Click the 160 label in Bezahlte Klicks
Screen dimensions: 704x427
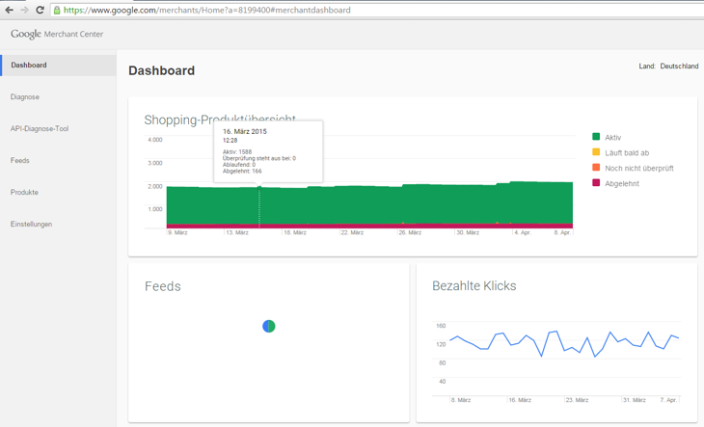[x=441, y=326]
